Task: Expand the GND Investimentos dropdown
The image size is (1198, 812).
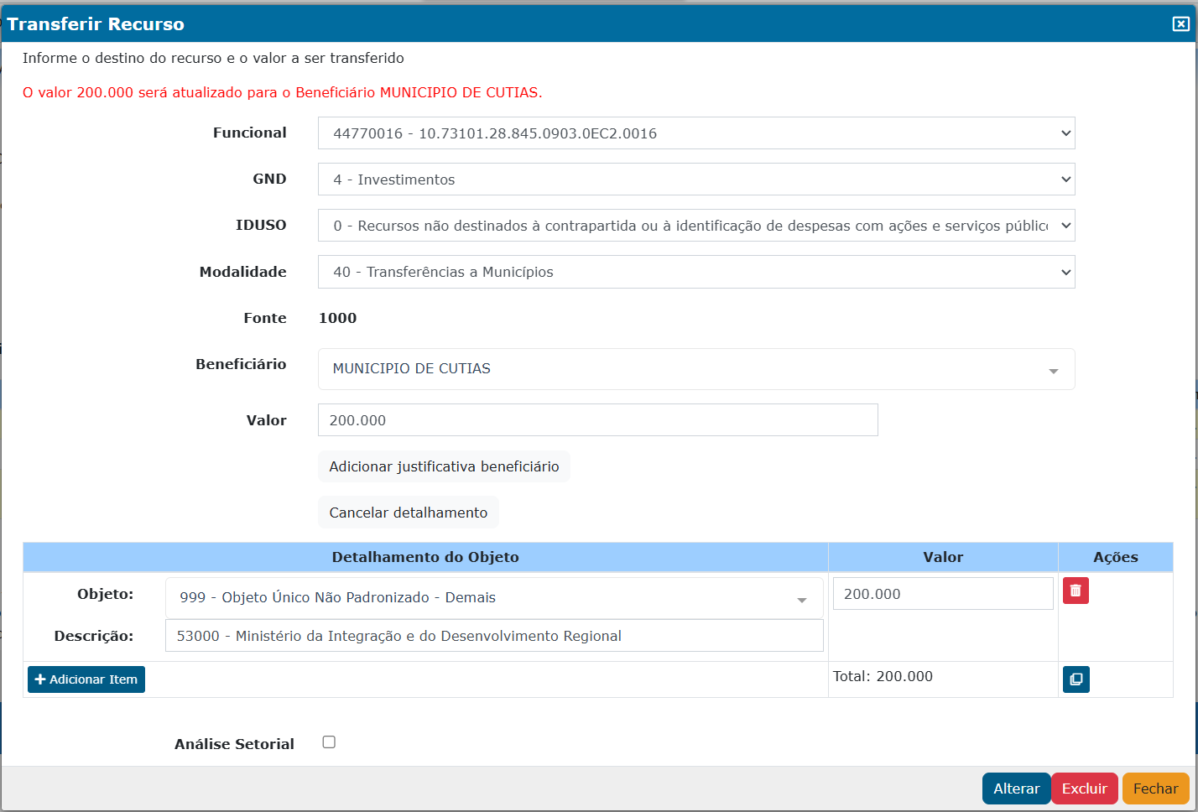Action: [x=695, y=180]
